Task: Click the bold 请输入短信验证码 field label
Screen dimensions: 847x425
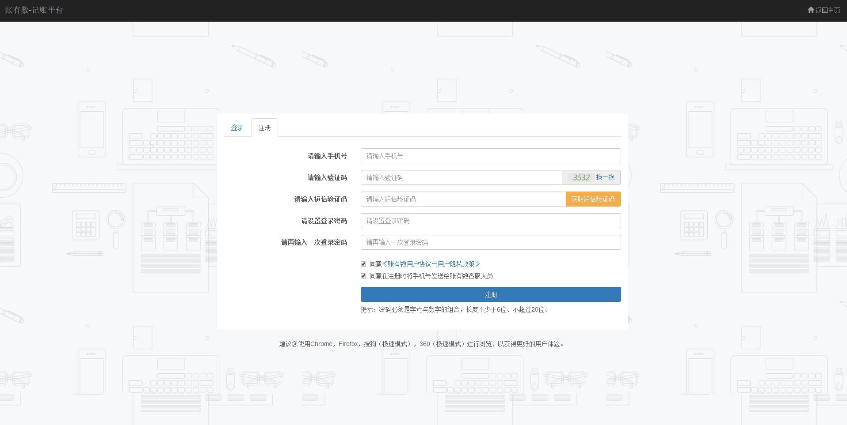Action: (320, 199)
